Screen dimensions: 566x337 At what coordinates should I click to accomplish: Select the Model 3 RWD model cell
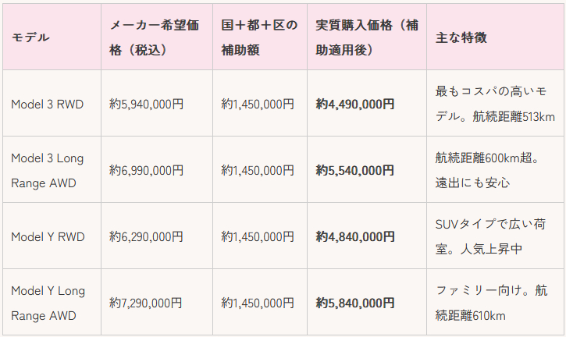tap(47, 104)
